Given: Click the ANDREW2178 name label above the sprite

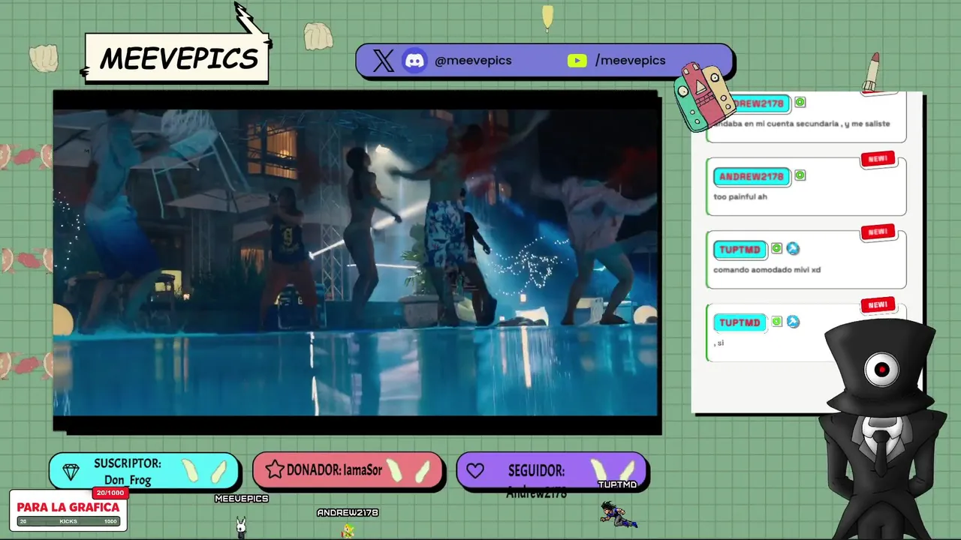Looking at the screenshot, I should (348, 513).
